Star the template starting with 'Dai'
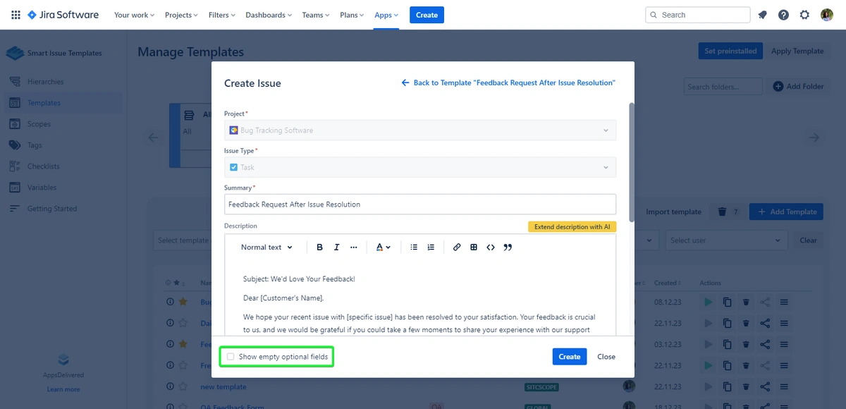Image resolution: width=846 pixels, height=409 pixels. pyautogui.click(x=183, y=323)
